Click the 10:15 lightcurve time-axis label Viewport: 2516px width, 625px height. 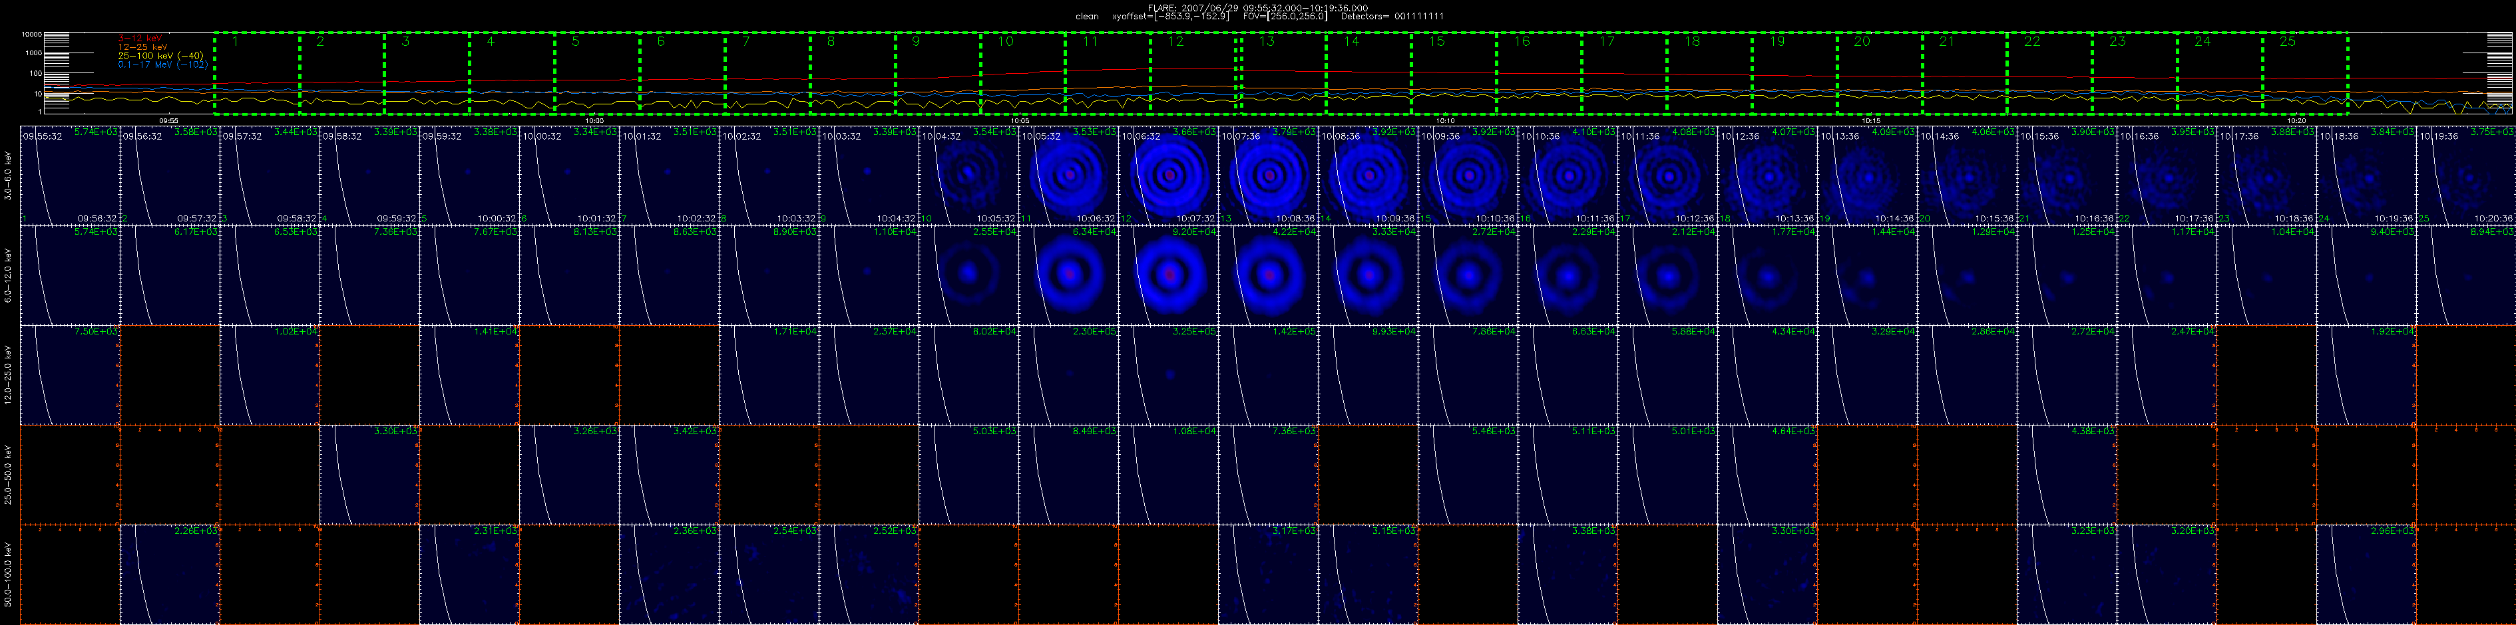[1872, 120]
